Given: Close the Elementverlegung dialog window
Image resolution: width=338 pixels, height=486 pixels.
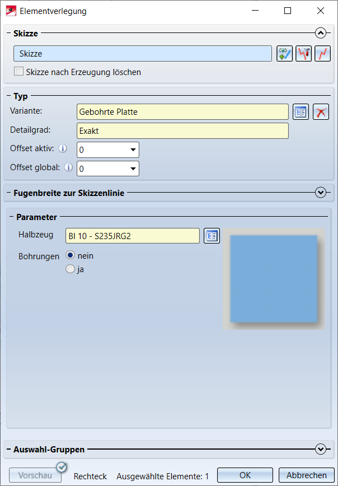Looking at the screenshot, I should (321, 11).
